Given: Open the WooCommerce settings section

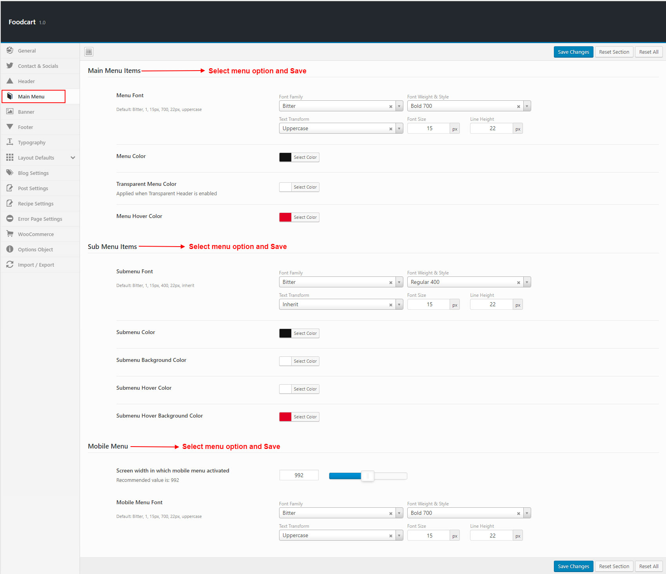Looking at the screenshot, I should coord(40,234).
